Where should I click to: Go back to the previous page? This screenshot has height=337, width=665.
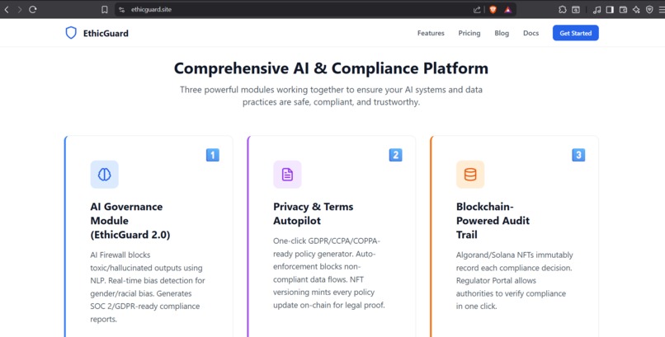pos(7,9)
